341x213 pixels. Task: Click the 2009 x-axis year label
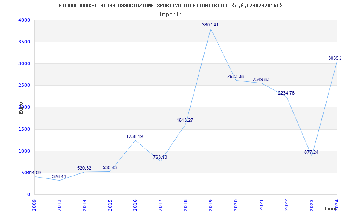[x=34, y=205]
